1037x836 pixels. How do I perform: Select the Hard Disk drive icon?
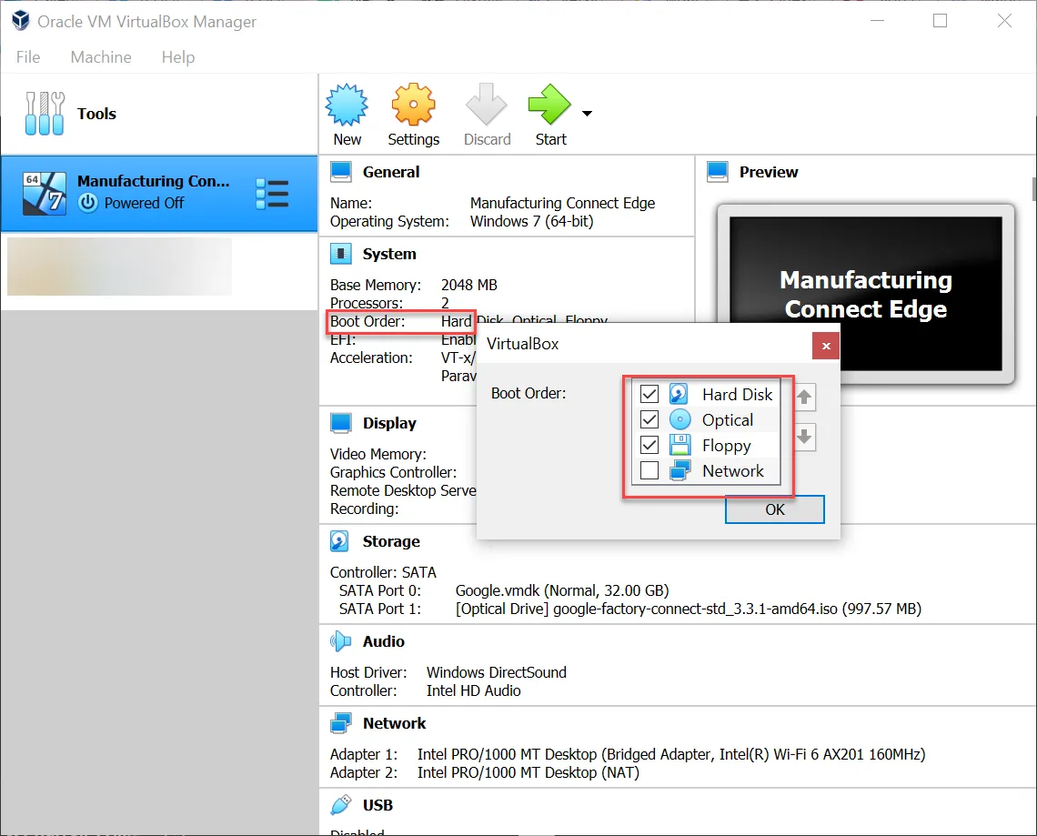click(x=680, y=394)
